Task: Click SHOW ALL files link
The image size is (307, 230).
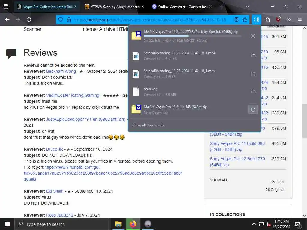Action: pyautogui.click(x=219, y=180)
